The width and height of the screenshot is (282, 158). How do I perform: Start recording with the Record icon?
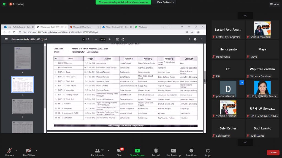pyautogui.click(x=156, y=151)
